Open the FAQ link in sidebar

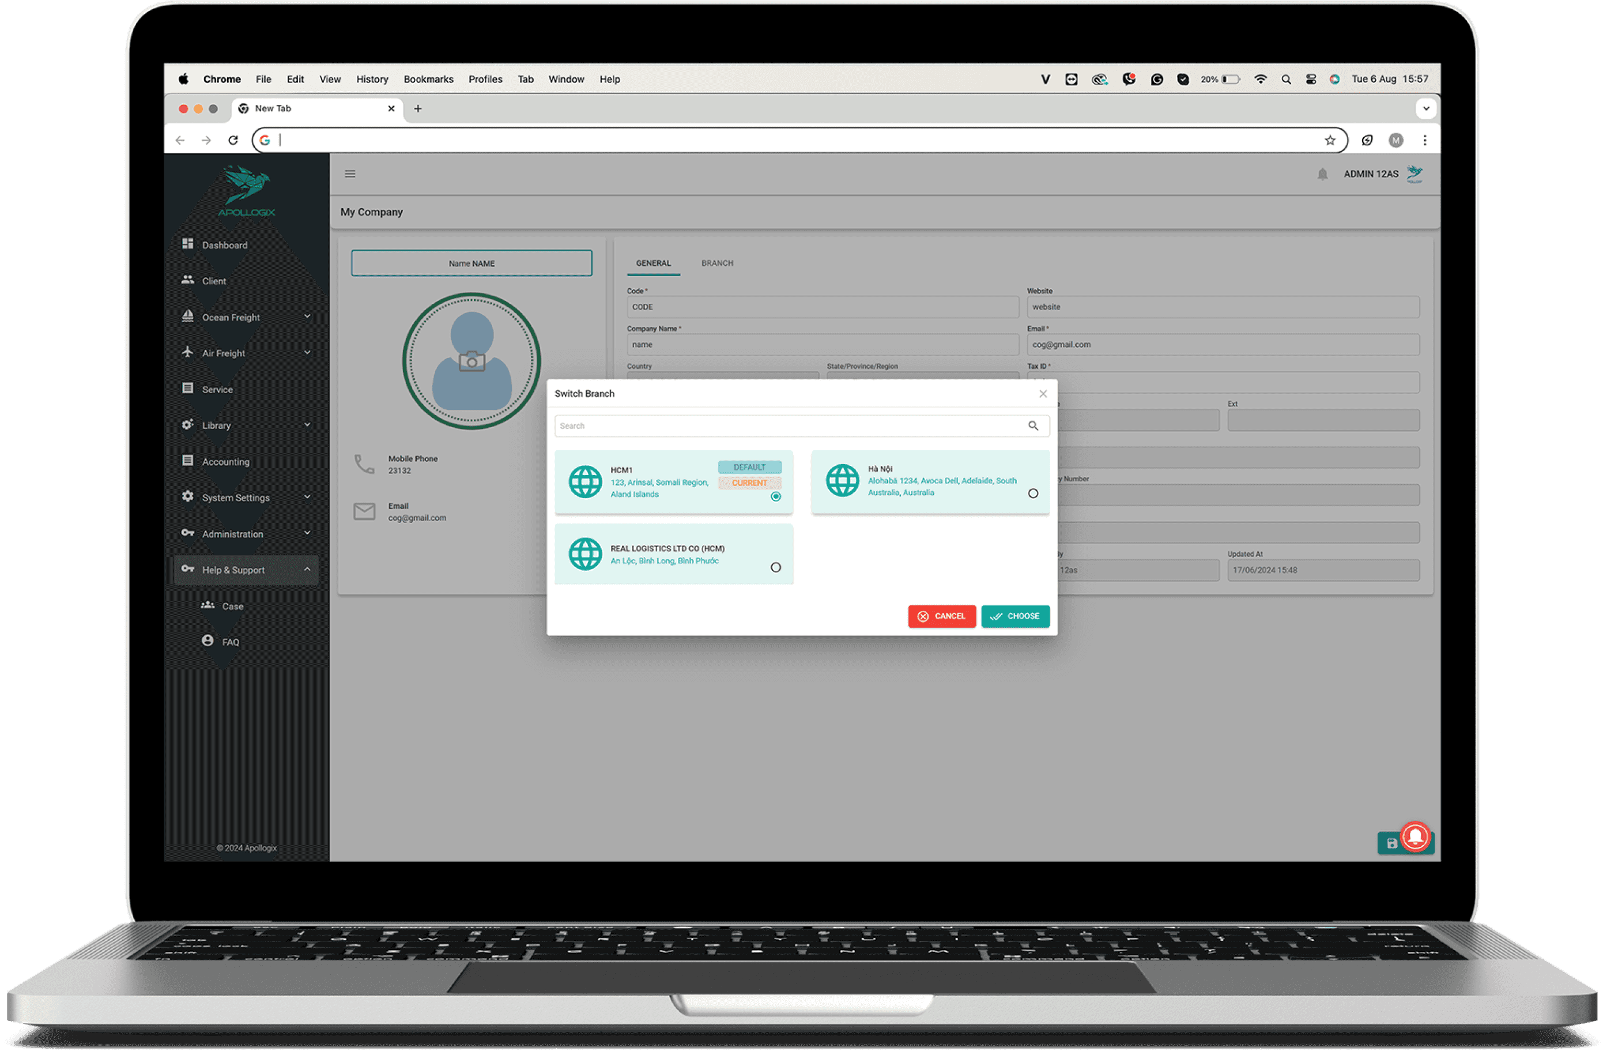231,642
